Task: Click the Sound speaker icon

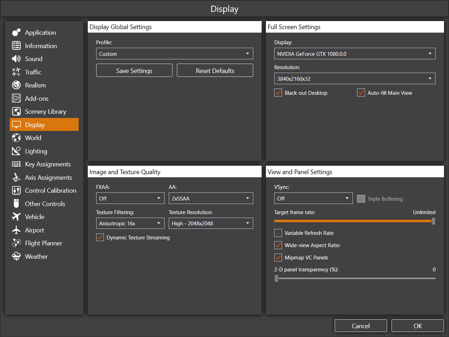Action: tap(16, 59)
